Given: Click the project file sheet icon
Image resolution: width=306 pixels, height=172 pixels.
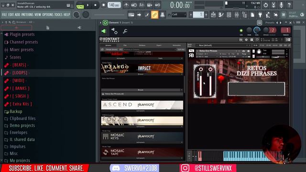Looking at the screenshot, I should [252, 15].
